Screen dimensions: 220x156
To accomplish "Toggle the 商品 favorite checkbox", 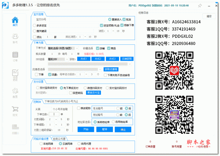I will (109, 48).
